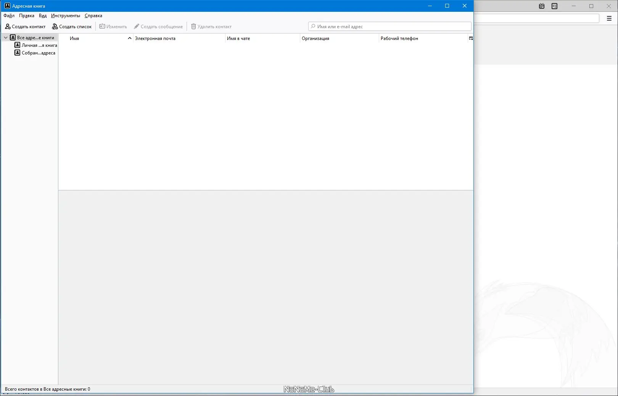Click the status bar contacts count text
The height and width of the screenshot is (396, 618).
click(x=48, y=389)
